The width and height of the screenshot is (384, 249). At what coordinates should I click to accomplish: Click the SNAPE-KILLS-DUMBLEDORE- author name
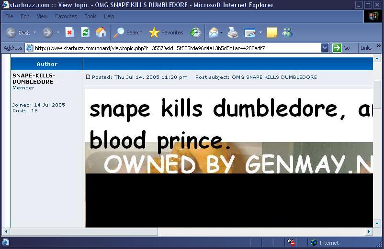[34, 78]
